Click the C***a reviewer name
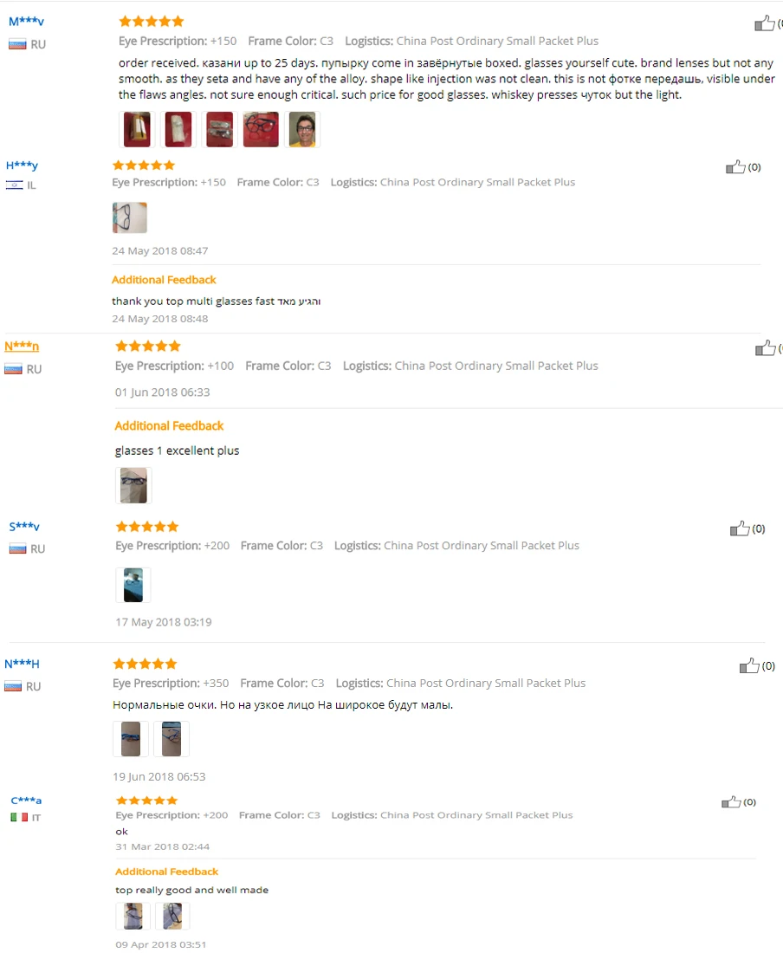783x953 pixels. pos(26,801)
